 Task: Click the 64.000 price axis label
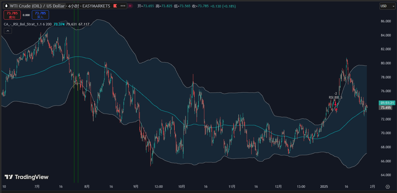click(x=386, y=175)
